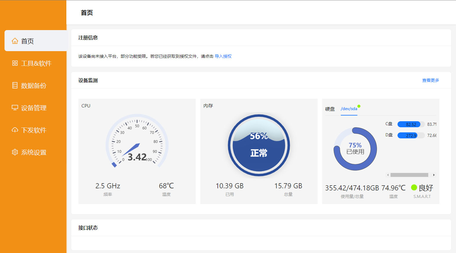
Task: Click the 设备管理 monitor icon
Action: (x=15, y=108)
